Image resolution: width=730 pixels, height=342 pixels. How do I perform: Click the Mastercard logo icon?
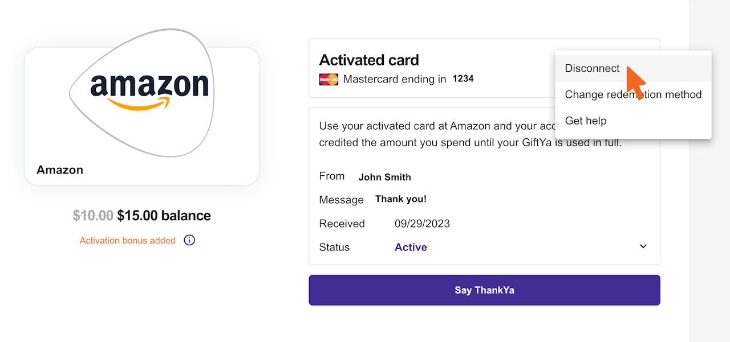pos(328,80)
